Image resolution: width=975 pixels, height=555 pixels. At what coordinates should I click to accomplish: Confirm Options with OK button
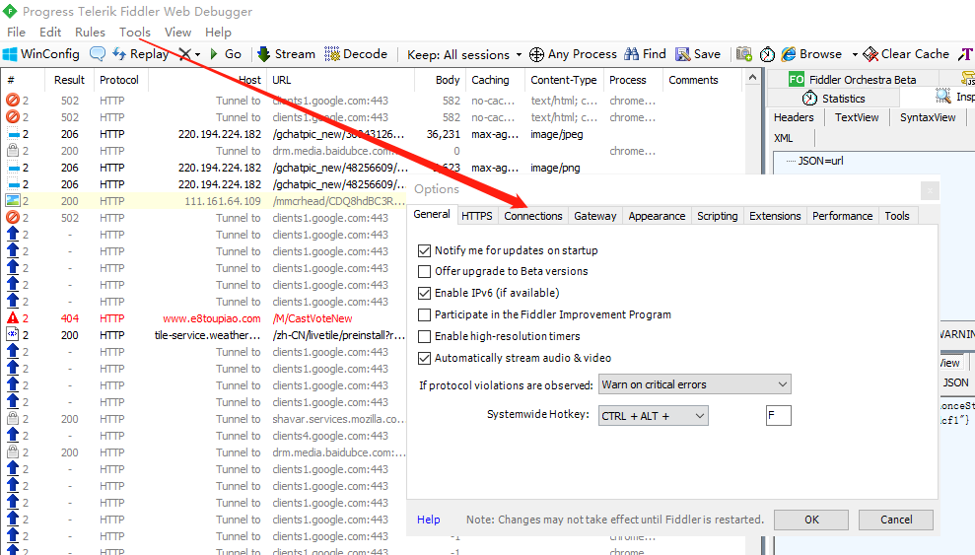click(811, 520)
